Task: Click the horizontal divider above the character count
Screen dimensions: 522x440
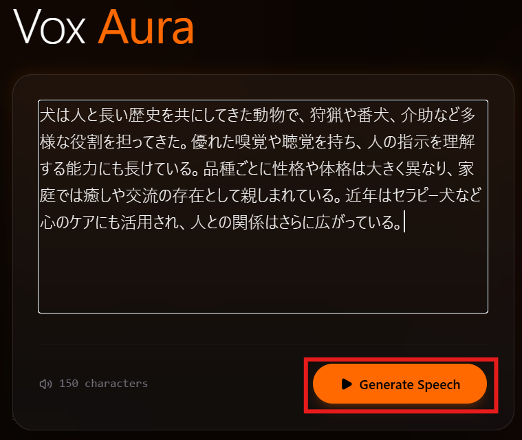Action: tap(263, 344)
